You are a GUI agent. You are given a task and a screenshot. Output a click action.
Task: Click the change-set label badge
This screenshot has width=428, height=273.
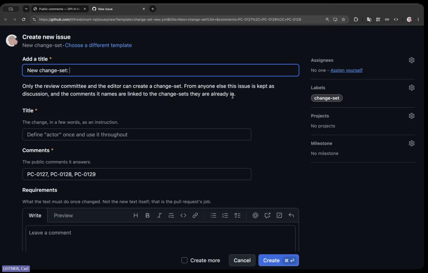point(327,98)
